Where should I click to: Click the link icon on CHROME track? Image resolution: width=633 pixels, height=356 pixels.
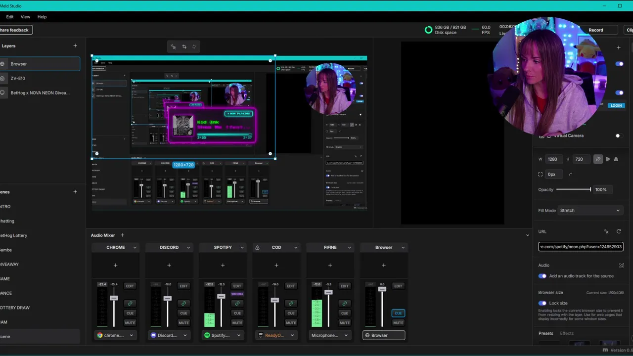point(130,303)
